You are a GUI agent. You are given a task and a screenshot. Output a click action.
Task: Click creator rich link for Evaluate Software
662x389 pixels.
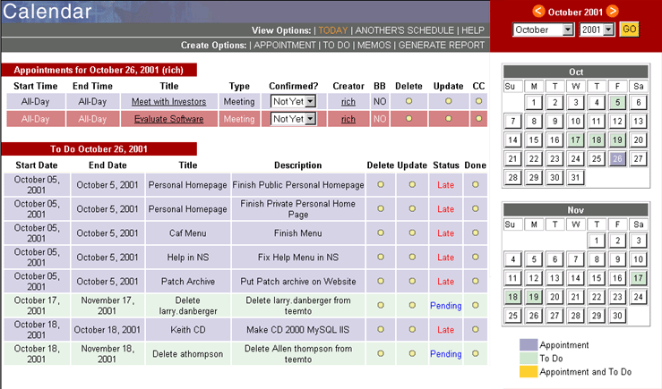(348, 119)
